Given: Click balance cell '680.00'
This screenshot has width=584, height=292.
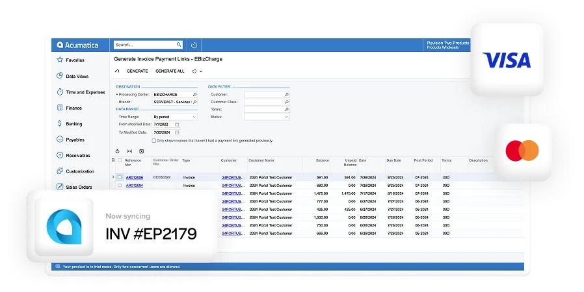Looking at the screenshot, I should click(x=322, y=186).
